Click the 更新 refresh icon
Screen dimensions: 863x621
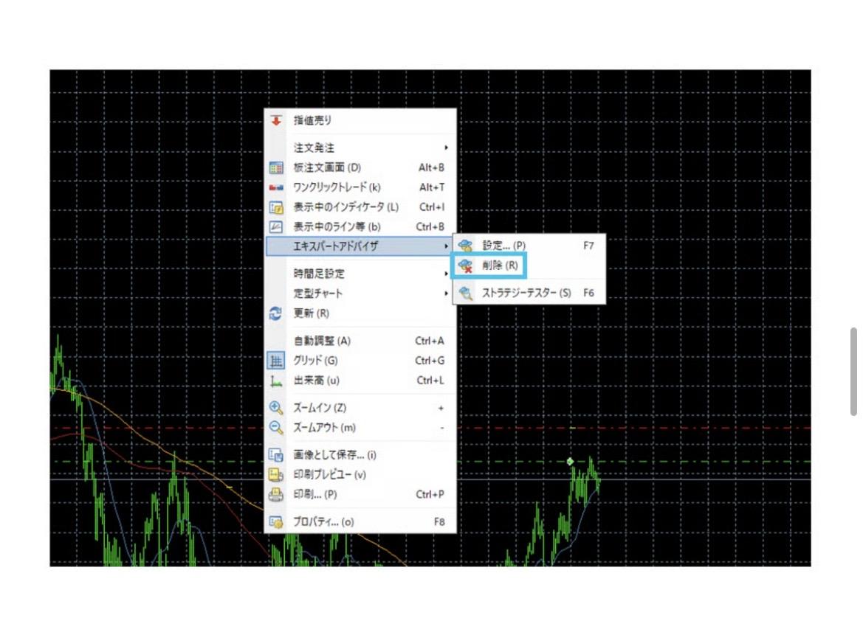(x=276, y=313)
